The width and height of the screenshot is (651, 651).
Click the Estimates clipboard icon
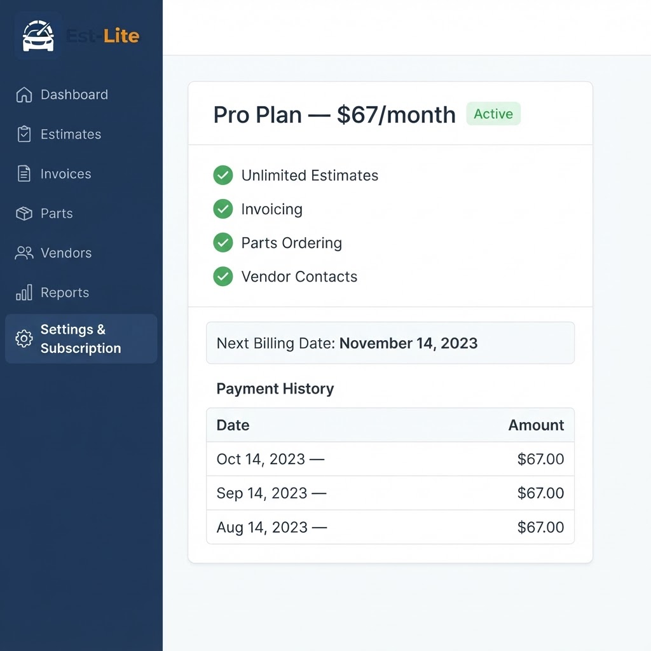coord(24,134)
